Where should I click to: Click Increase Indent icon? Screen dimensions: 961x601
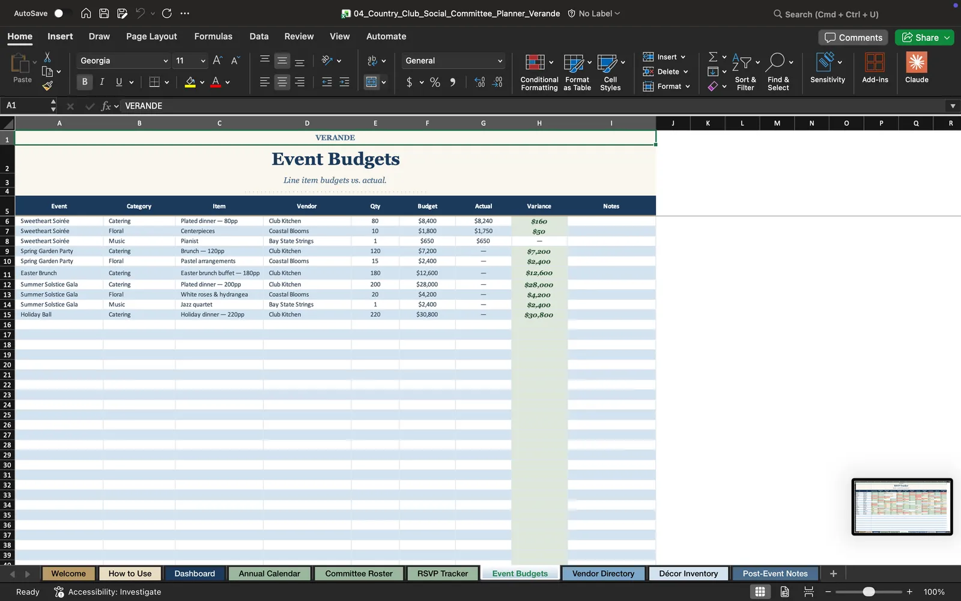(344, 82)
